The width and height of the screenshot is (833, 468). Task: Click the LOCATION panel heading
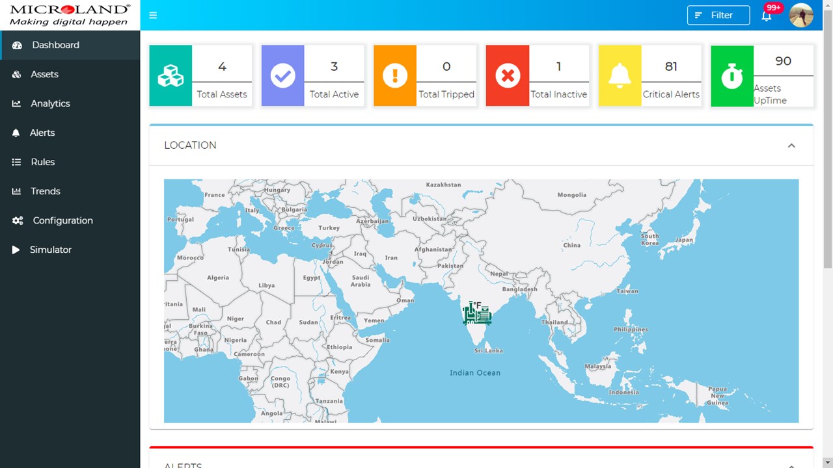190,145
